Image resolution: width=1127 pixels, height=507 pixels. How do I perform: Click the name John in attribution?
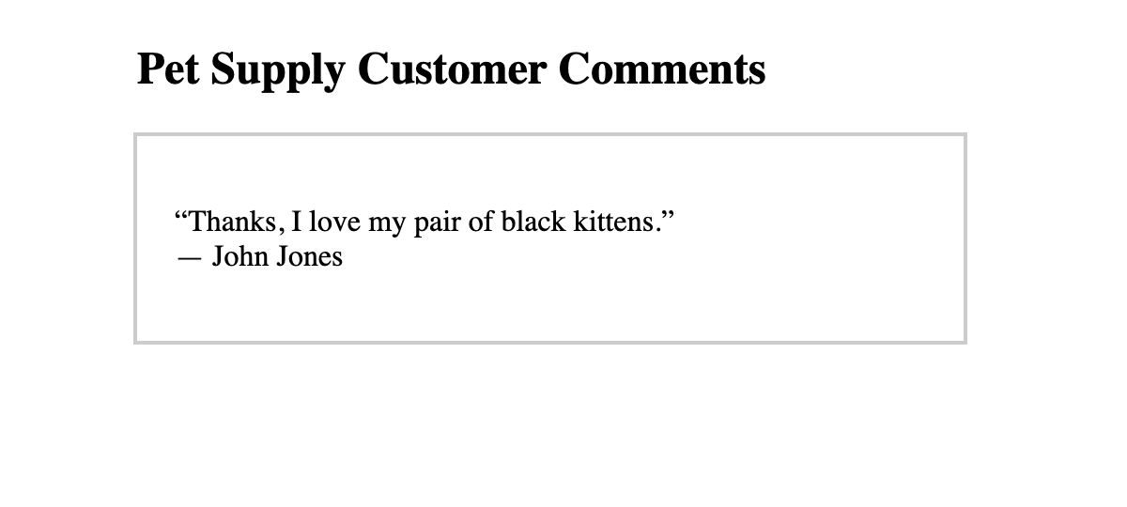(240, 255)
